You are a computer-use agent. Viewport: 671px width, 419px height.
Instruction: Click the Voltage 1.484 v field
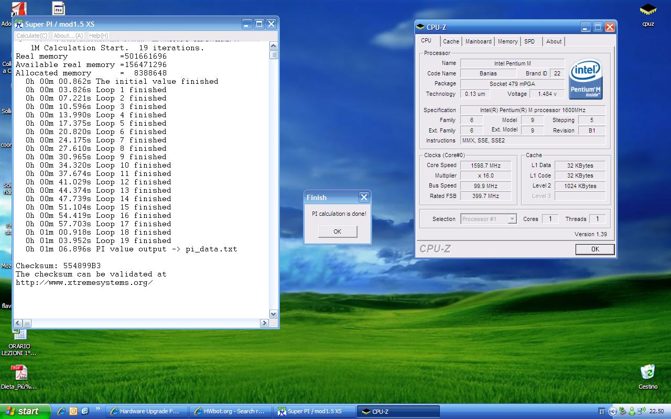pos(547,94)
